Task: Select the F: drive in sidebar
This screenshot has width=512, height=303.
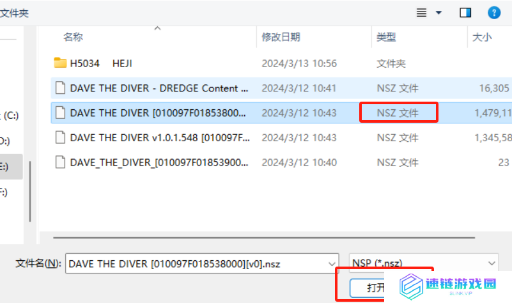Action: pos(4,192)
